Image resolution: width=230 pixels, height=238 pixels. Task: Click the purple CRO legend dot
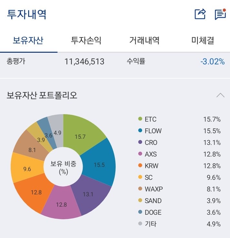tap(140, 143)
